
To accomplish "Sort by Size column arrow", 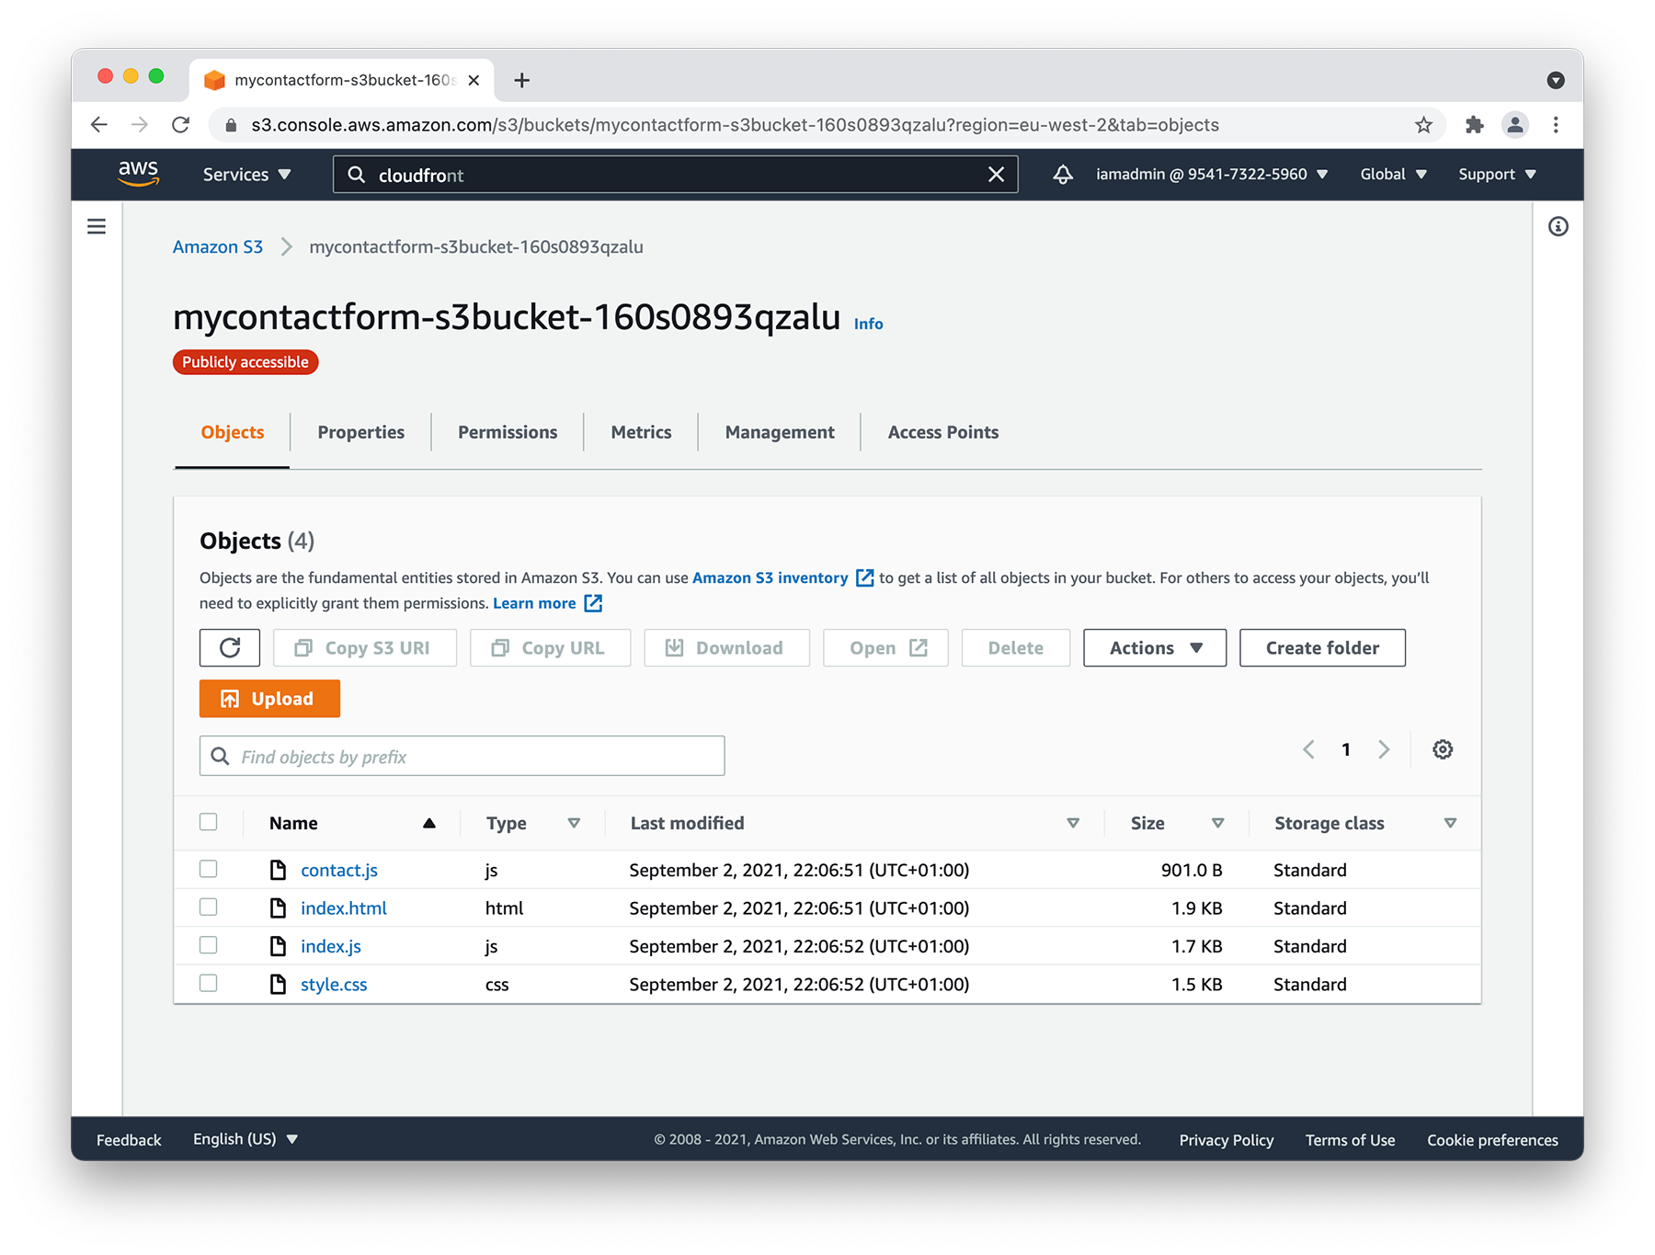I will point(1217,823).
